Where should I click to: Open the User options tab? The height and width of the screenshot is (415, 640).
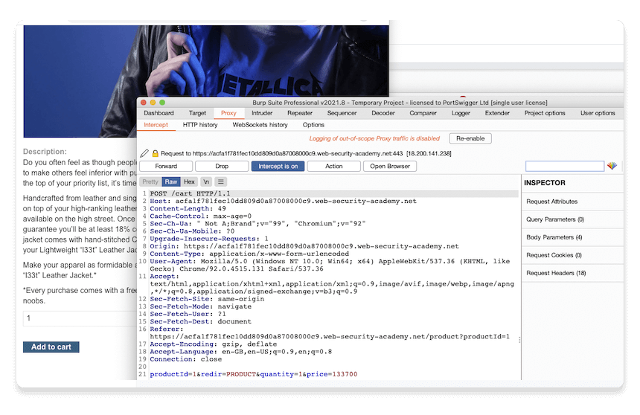coord(598,113)
